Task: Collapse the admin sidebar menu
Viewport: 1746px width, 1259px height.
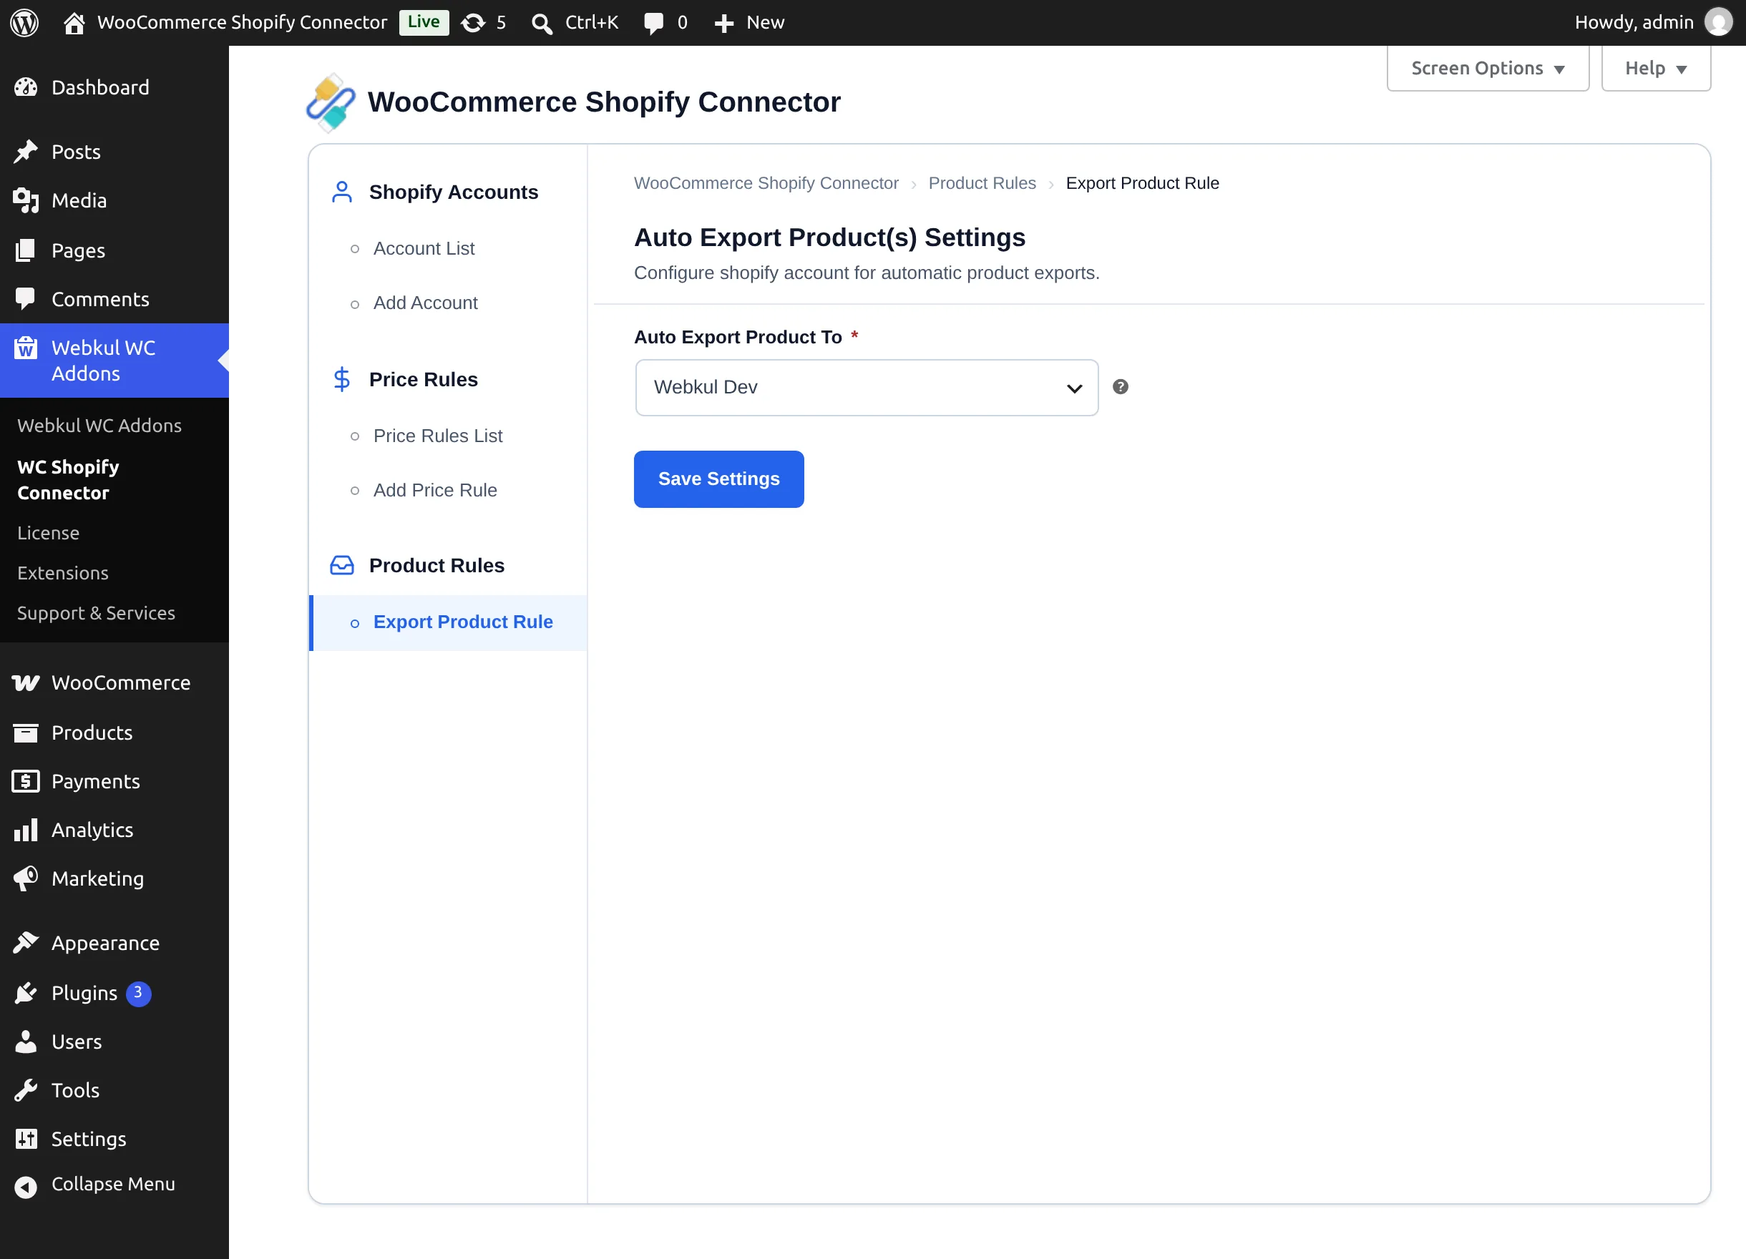Action: click(x=114, y=1185)
